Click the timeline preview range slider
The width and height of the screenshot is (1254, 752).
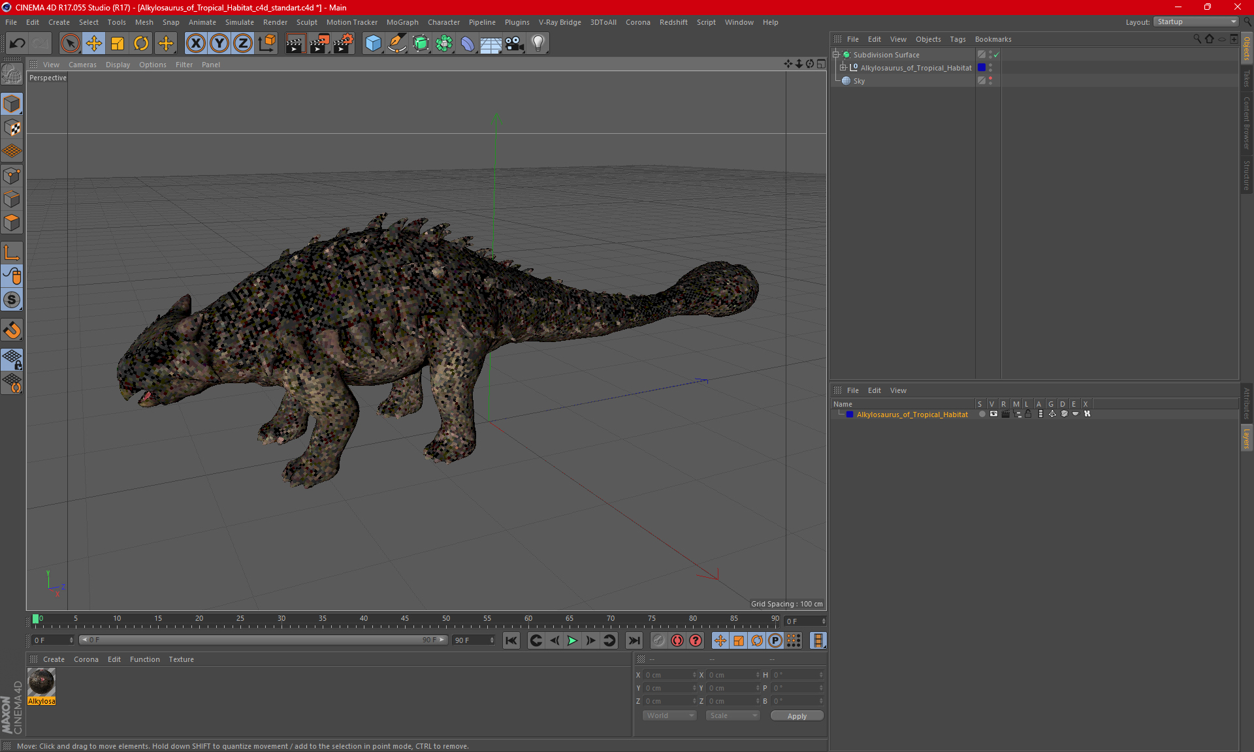[263, 640]
